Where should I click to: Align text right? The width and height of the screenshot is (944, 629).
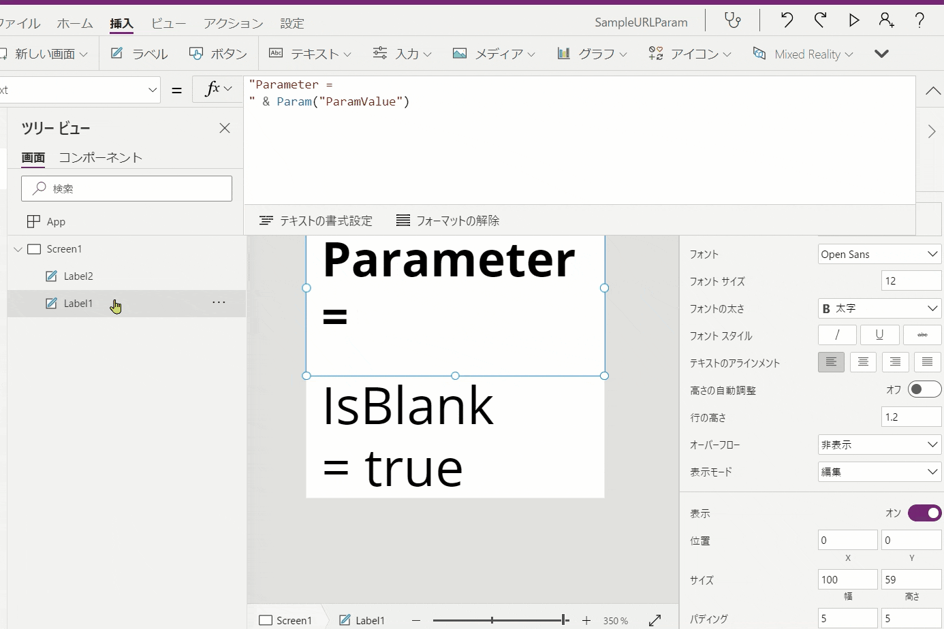pyautogui.click(x=895, y=362)
